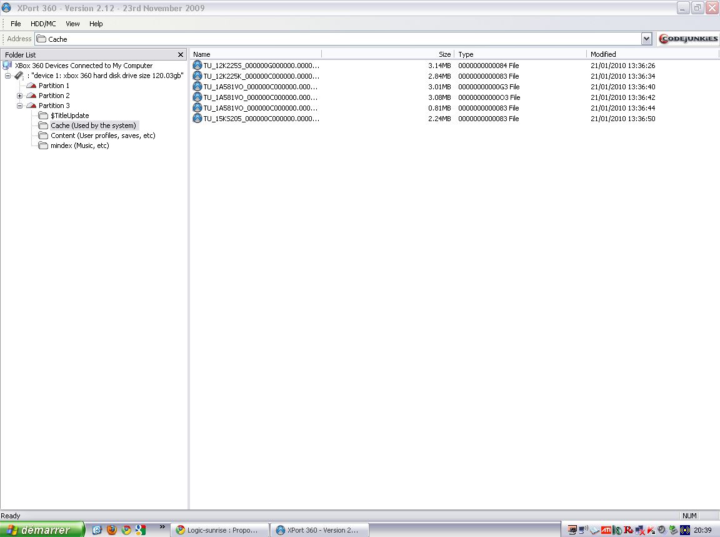
Task: Click the 0.81MB size cell
Action: 439,108
